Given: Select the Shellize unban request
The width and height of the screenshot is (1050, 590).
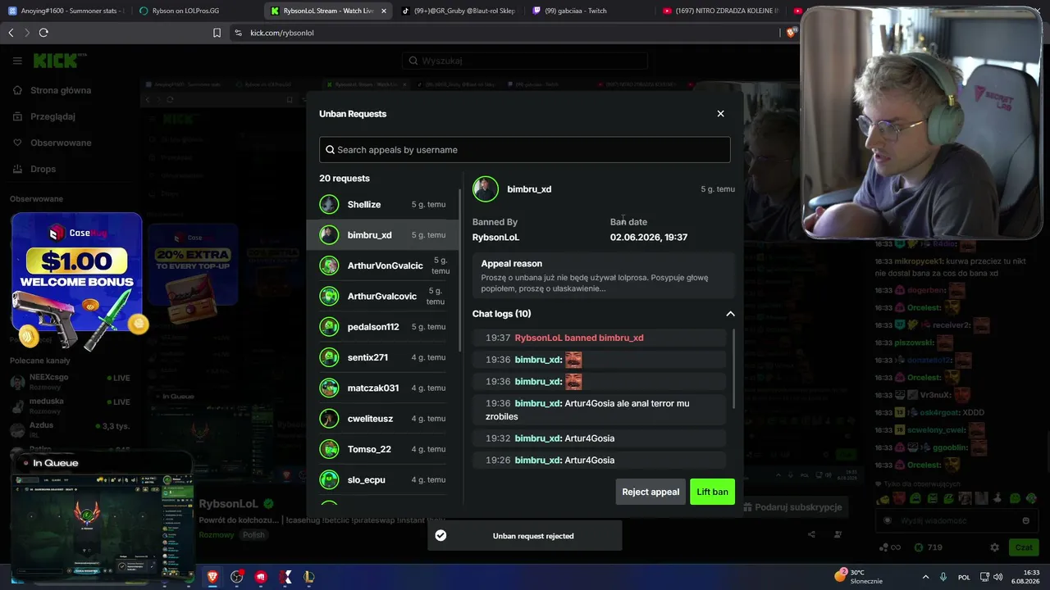Looking at the screenshot, I should [382, 205].
